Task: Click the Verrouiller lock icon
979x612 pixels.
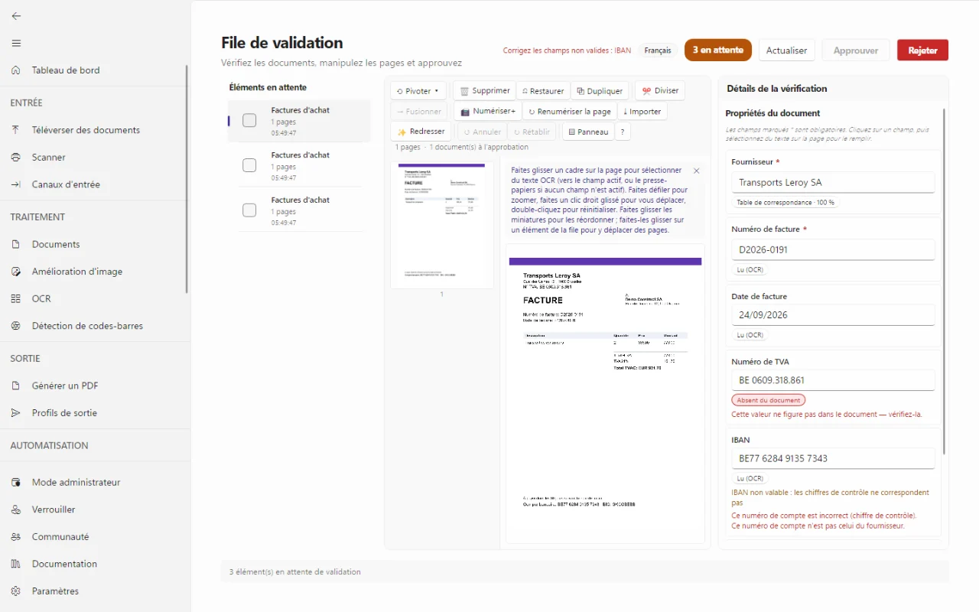Action: pos(16,509)
